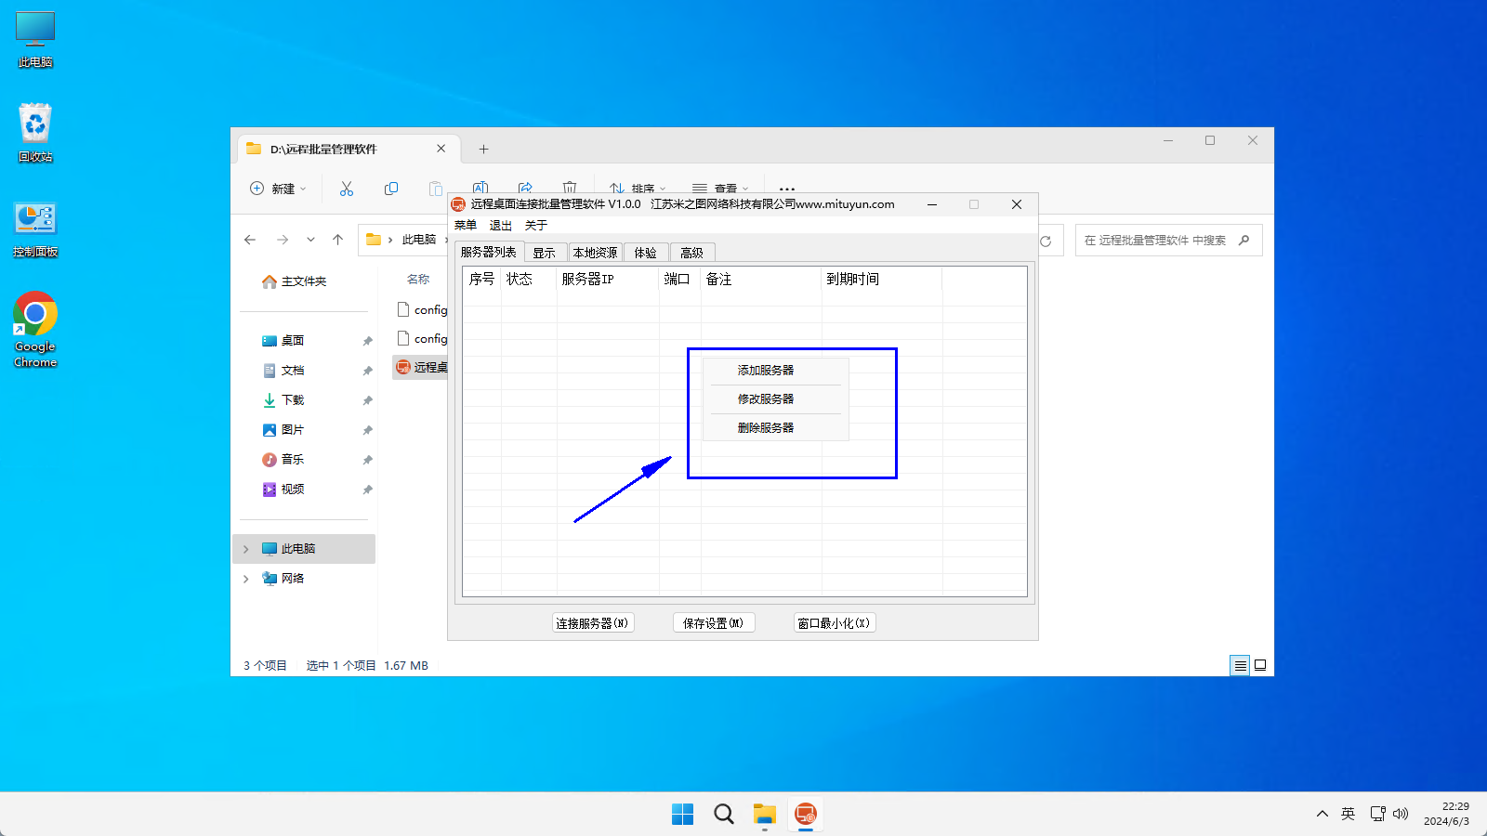Switch Explorer to large icons view
The height and width of the screenshot is (836, 1487).
point(1260,665)
